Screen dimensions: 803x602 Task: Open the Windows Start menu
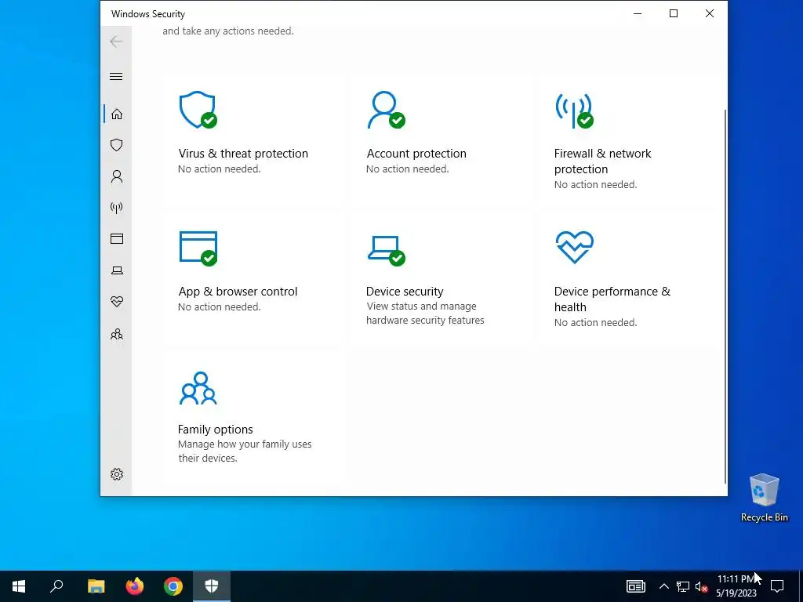[x=19, y=586]
